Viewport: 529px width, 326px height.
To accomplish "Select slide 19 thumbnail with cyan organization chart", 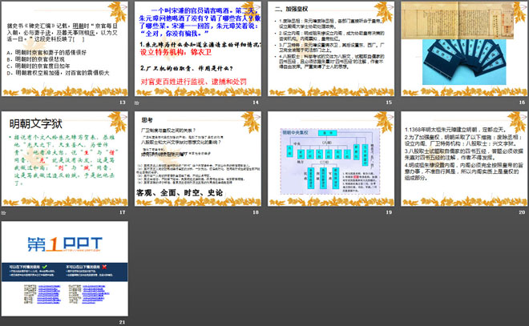I will point(331,159).
